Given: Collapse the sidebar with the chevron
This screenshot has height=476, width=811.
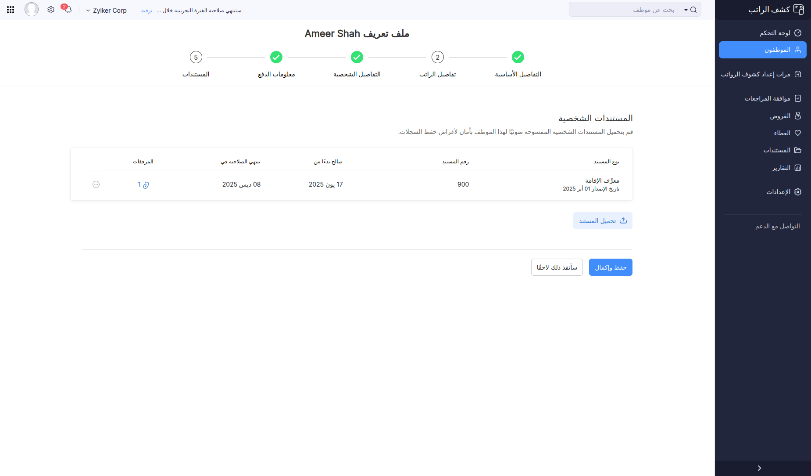Looking at the screenshot, I should click(758, 468).
